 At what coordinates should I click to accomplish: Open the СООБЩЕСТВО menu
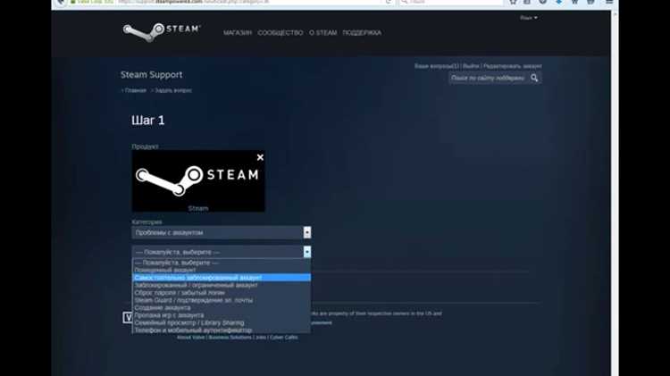click(x=281, y=33)
